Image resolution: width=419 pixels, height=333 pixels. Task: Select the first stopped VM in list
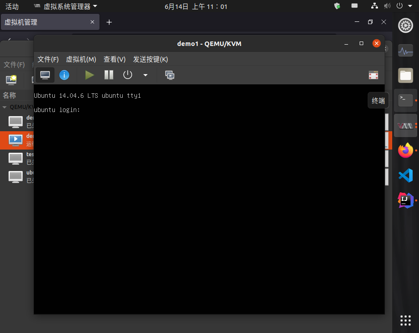click(x=17, y=121)
